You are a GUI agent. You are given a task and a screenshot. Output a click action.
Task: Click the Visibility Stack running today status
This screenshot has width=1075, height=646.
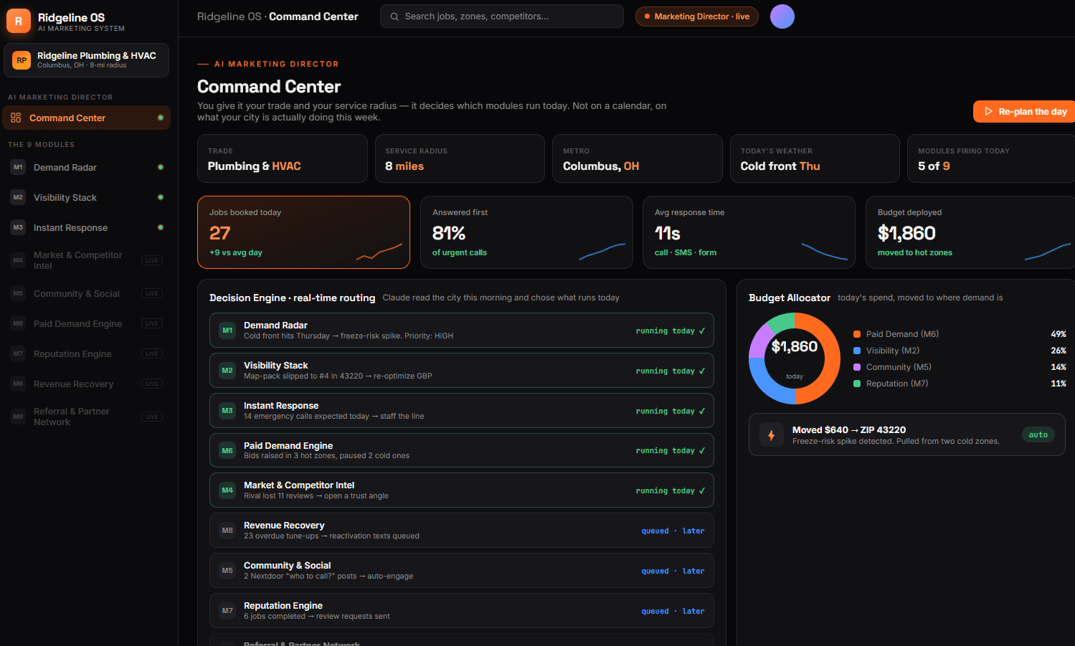671,371
